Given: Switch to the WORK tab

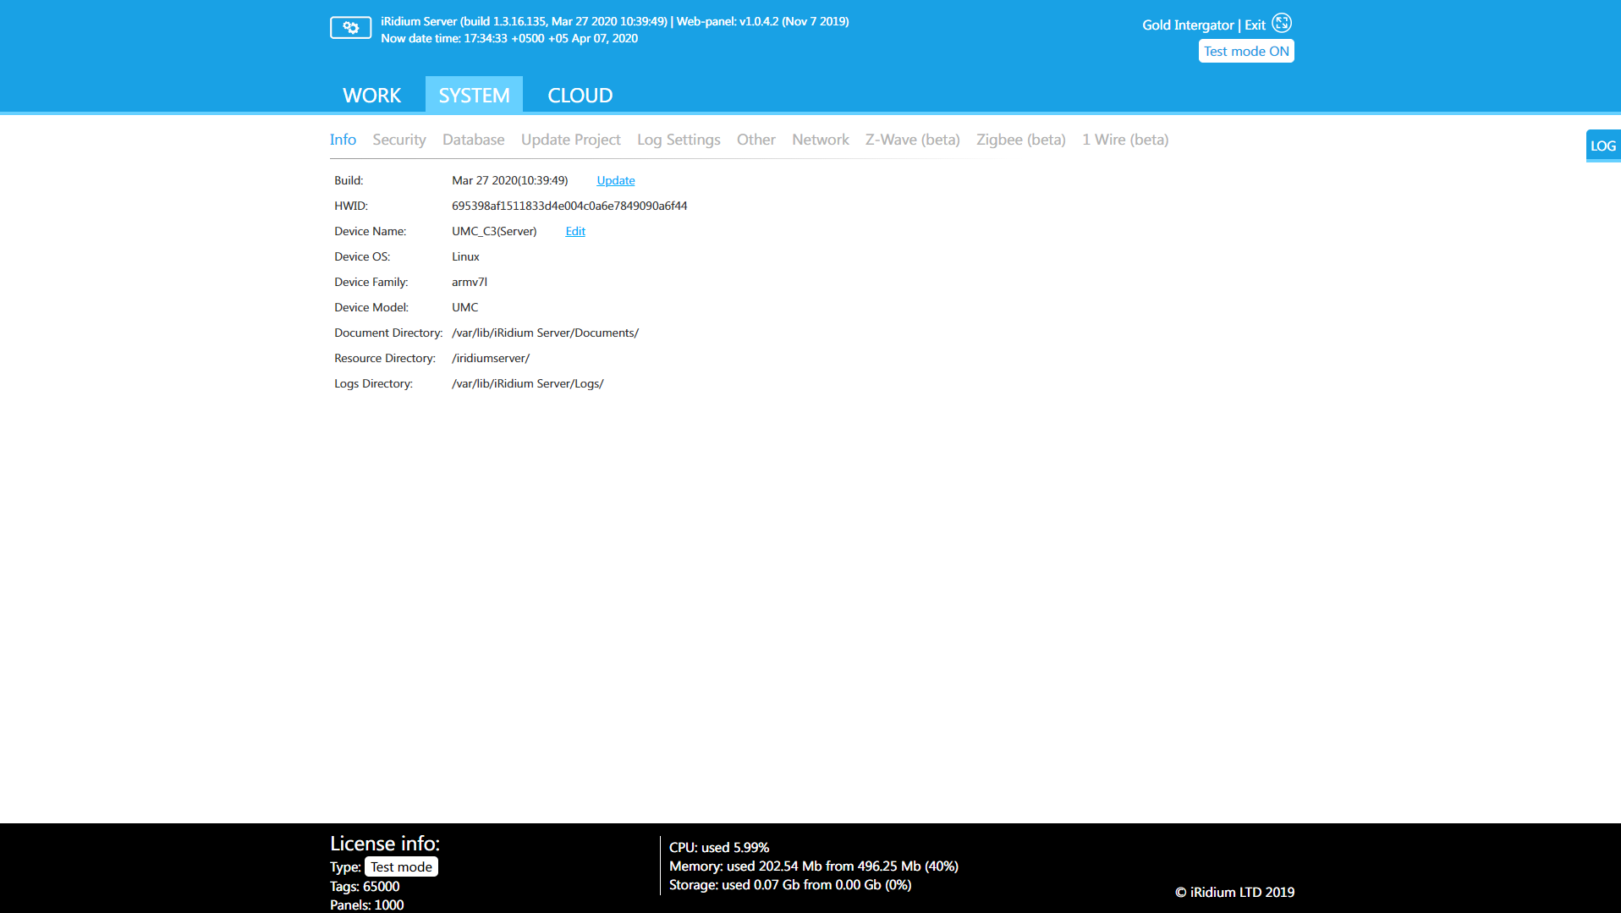Looking at the screenshot, I should tap(371, 96).
